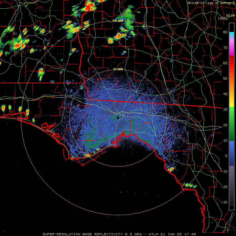Click the 70 value on the dBZ scale
Image resolution: width=236 pixels, height=236 pixels.
(x=225, y=47)
